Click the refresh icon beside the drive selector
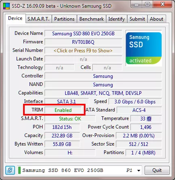This screenshot has height=180, width=175. (10, 170)
